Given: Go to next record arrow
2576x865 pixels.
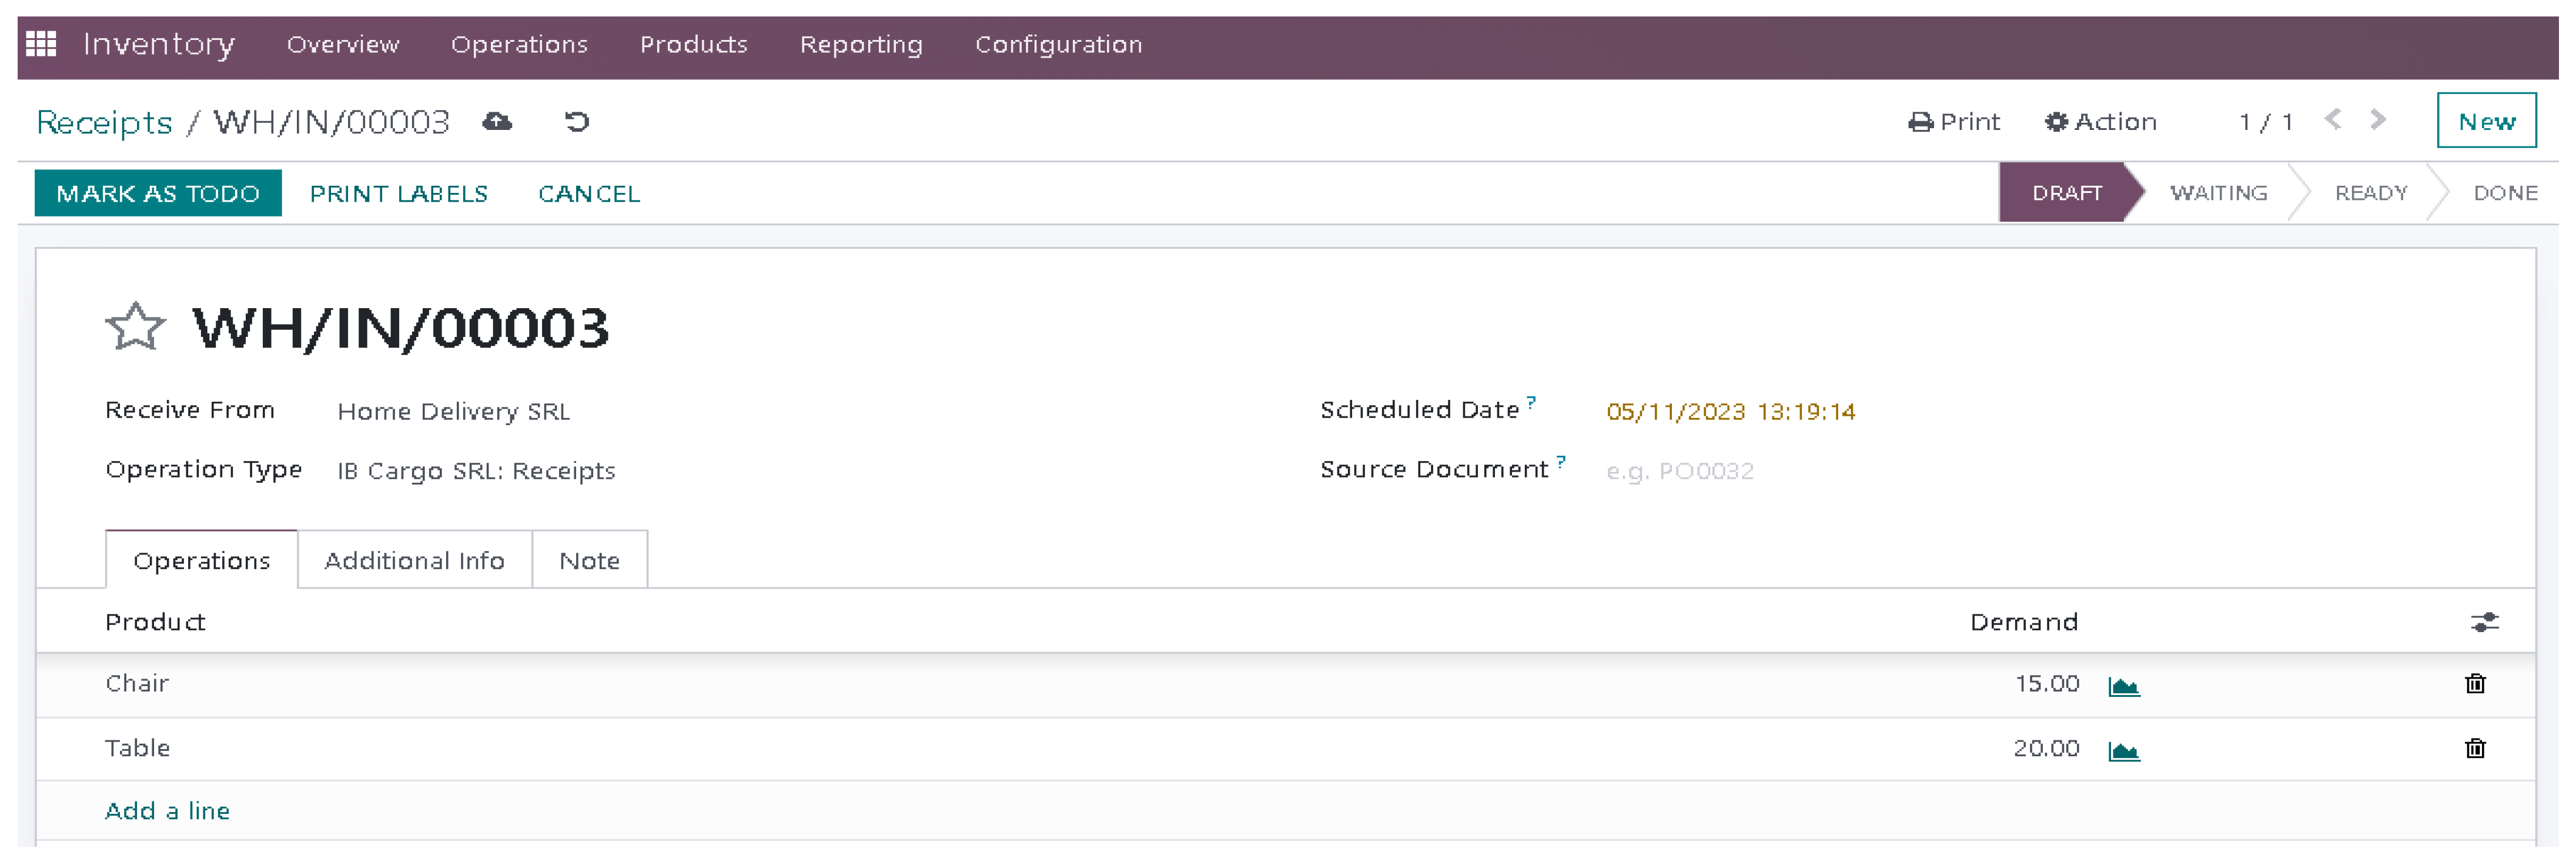Looking at the screenshot, I should 2378,120.
